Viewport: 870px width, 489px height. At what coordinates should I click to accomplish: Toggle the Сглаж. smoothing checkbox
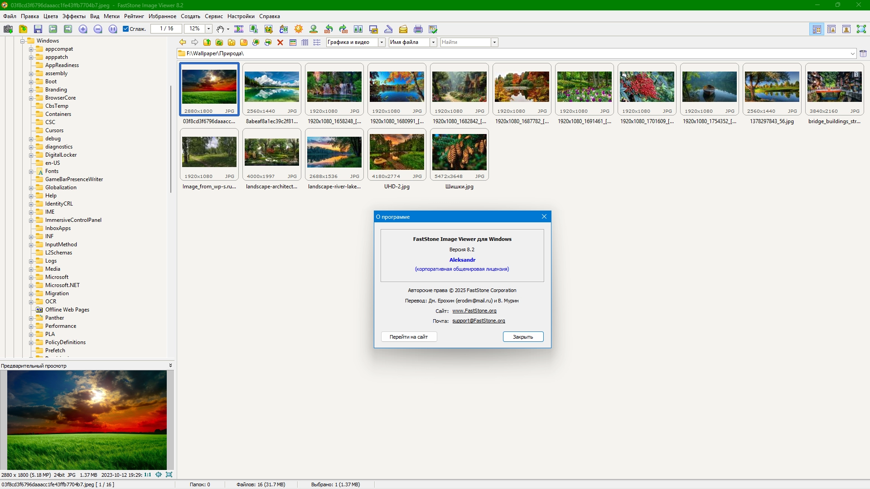point(126,29)
